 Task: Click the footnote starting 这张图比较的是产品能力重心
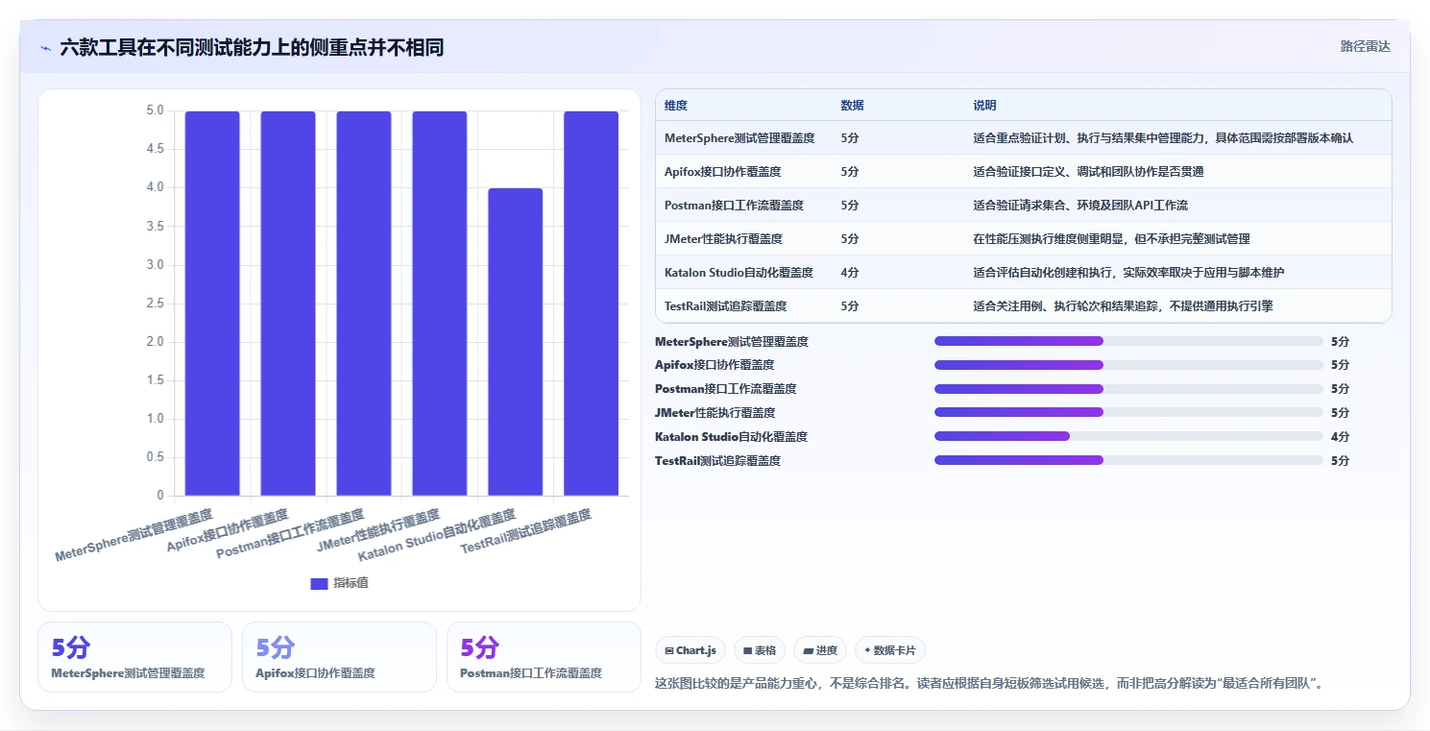(x=989, y=684)
